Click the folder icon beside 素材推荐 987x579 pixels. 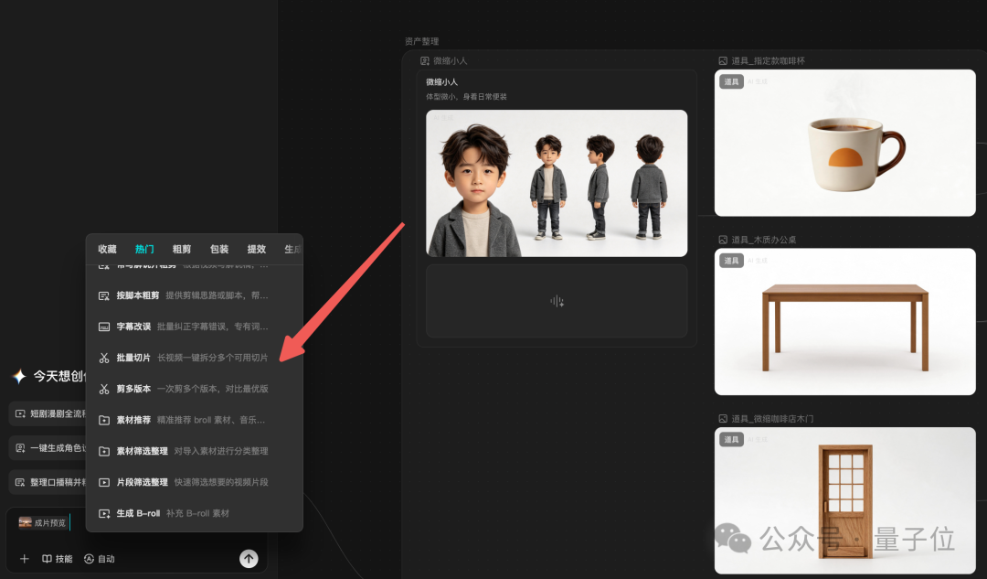[104, 420]
